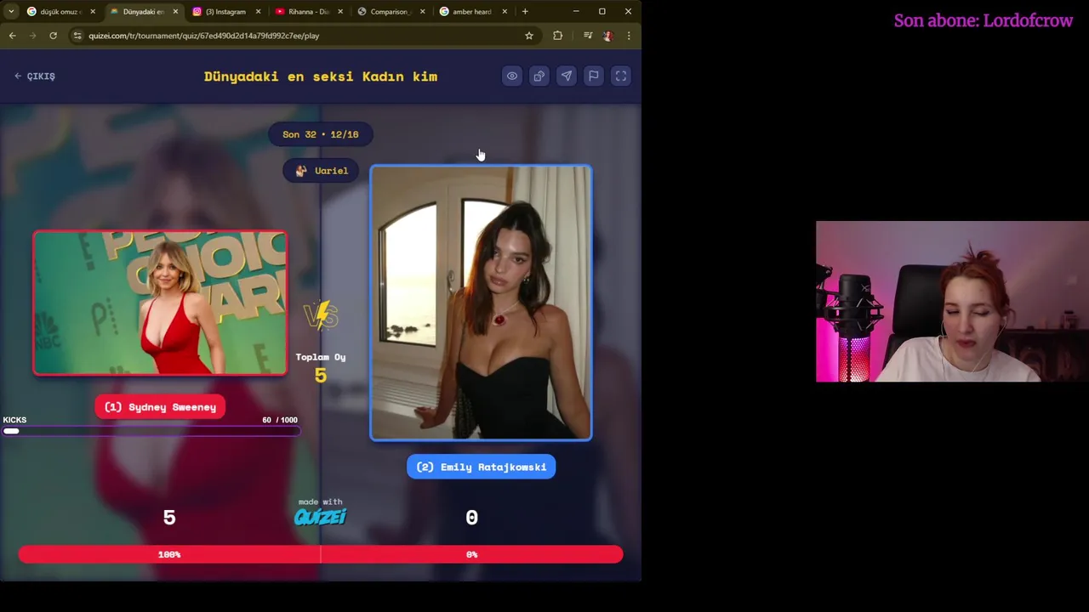
Task: Click the Quizei logo at bottom
Action: pos(321,517)
